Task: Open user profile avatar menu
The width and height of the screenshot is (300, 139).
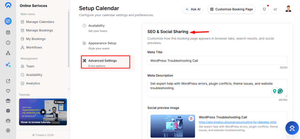Action: pyautogui.click(x=288, y=9)
